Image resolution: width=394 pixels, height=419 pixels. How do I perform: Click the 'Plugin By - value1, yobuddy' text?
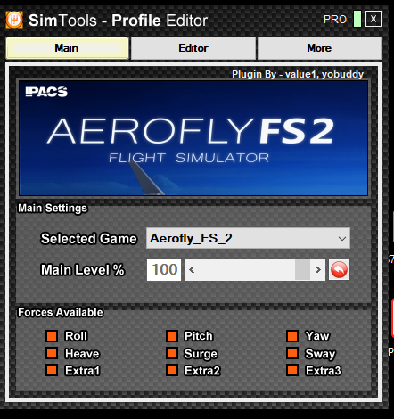tap(298, 74)
